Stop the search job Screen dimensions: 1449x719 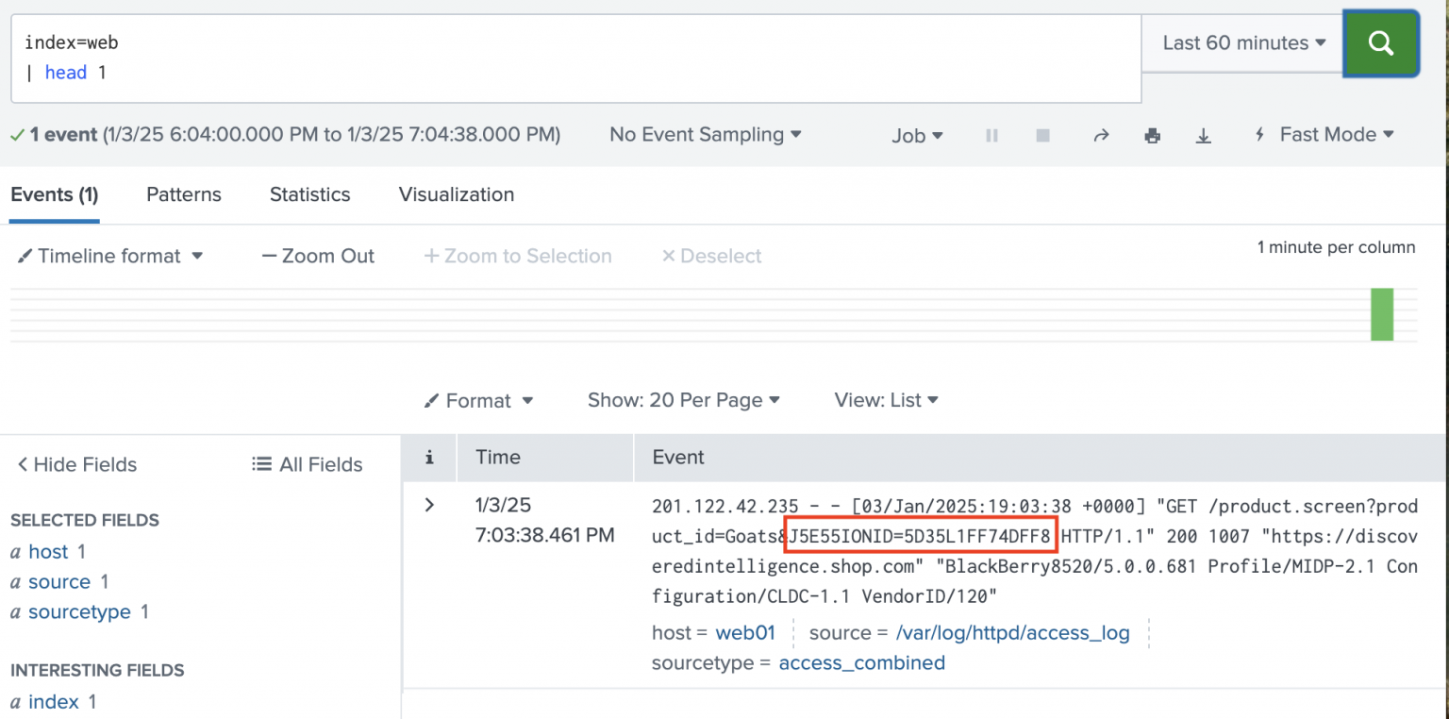pos(1042,135)
